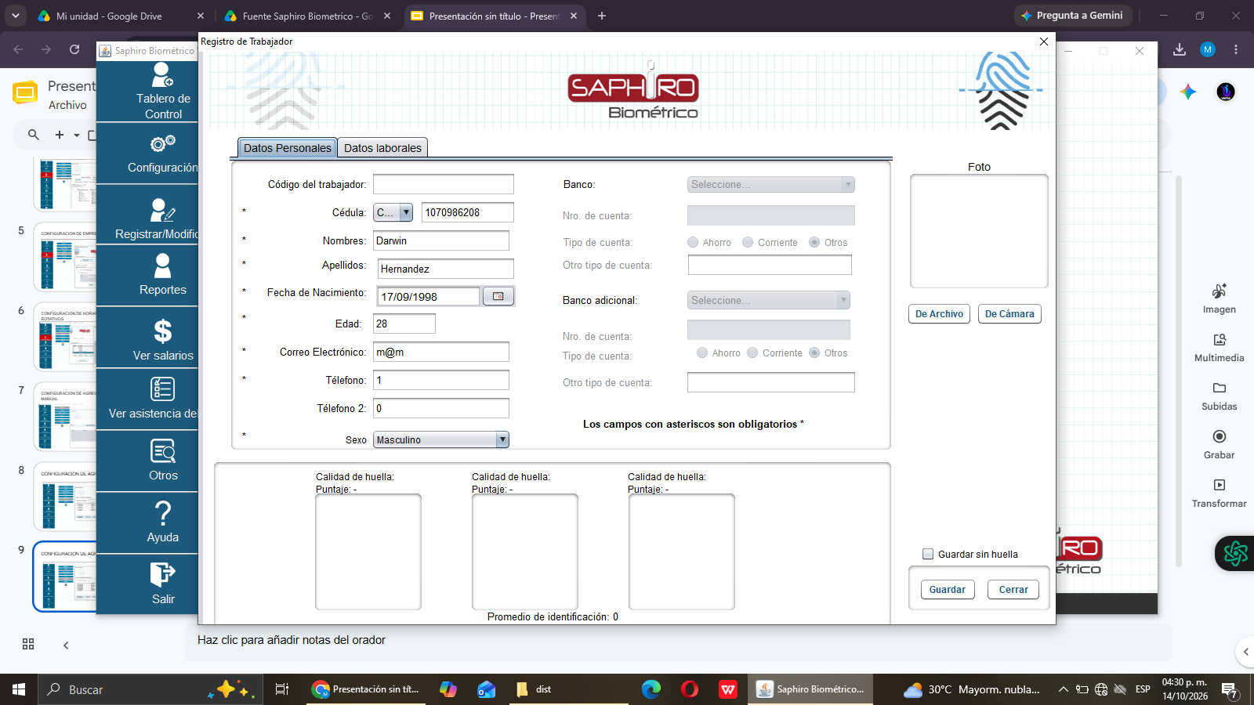Open Ver salarios dollar icon
This screenshot has width=1254, height=705.
coord(163,331)
